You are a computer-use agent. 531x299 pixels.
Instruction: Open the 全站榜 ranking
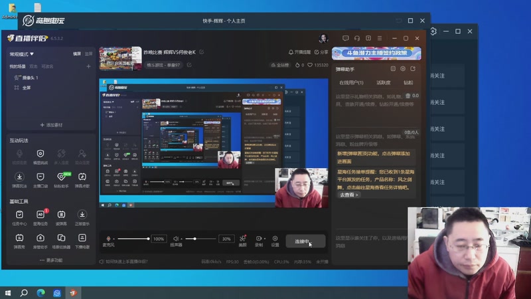(280, 64)
